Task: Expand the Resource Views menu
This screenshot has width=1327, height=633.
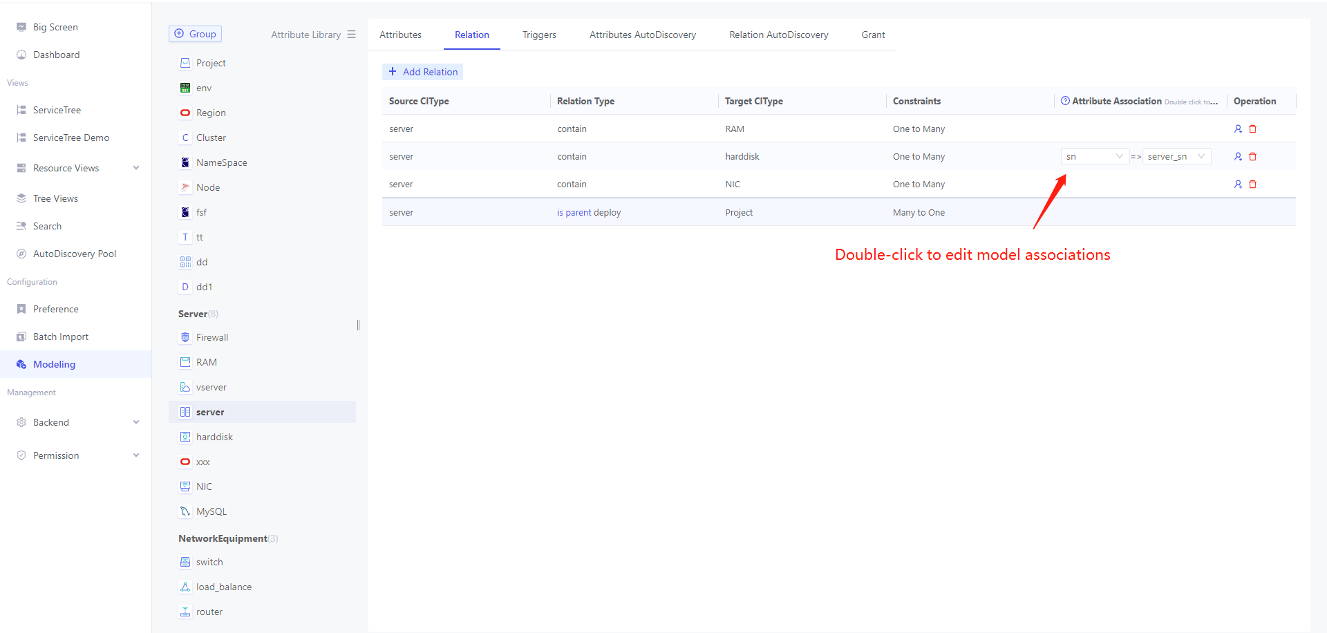Action: [136, 168]
